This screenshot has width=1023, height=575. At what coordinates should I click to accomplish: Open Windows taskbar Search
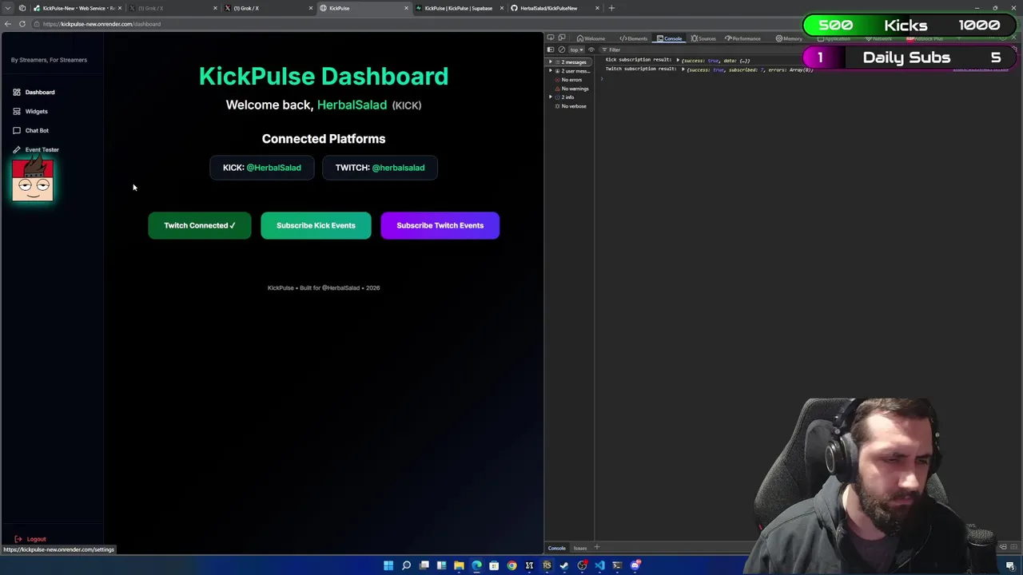(406, 565)
